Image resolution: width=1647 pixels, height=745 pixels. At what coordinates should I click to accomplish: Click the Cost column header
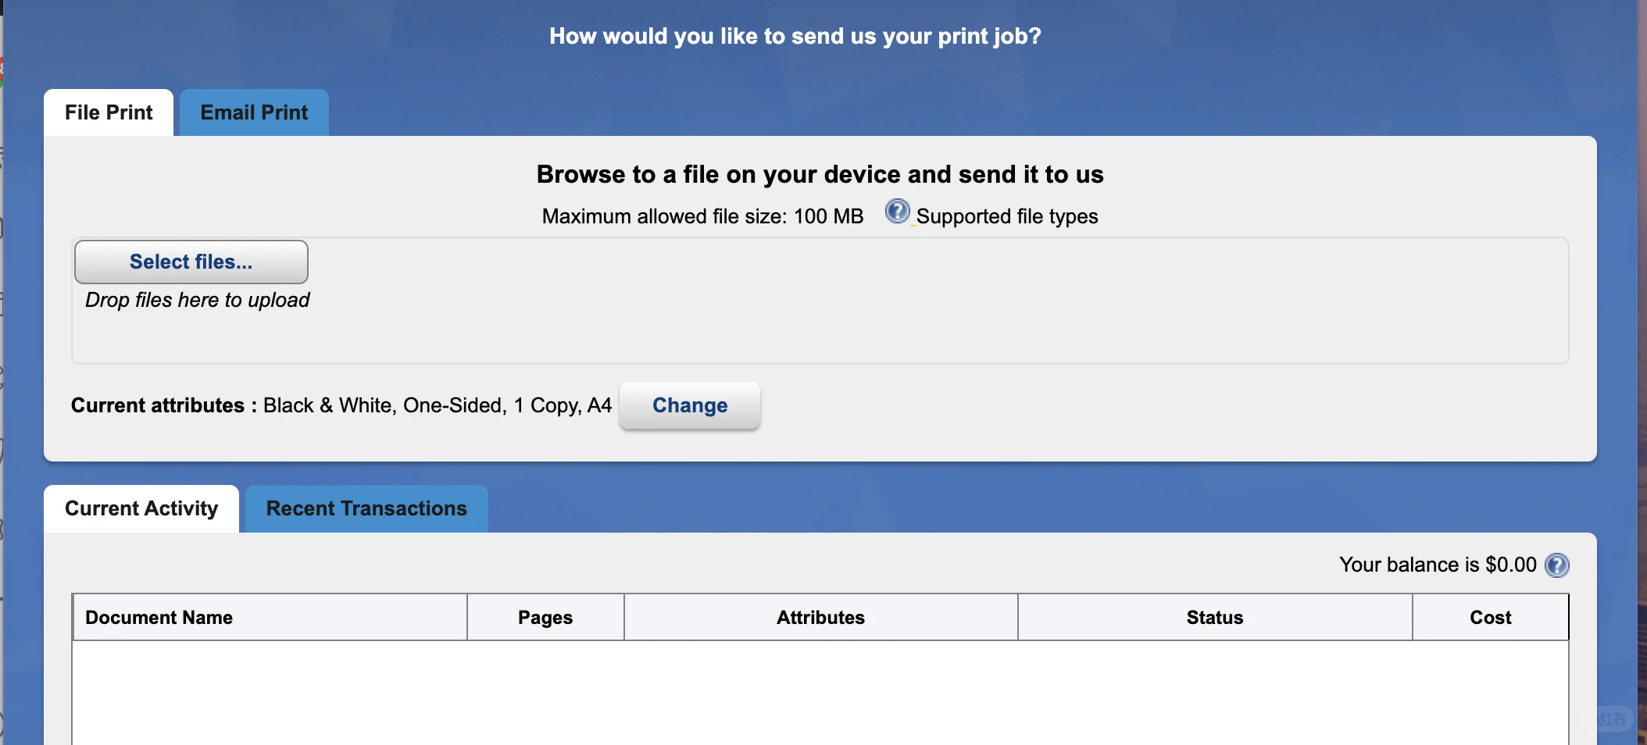(x=1490, y=618)
